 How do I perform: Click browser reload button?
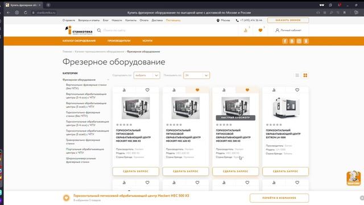pyautogui.click(x=25, y=13)
